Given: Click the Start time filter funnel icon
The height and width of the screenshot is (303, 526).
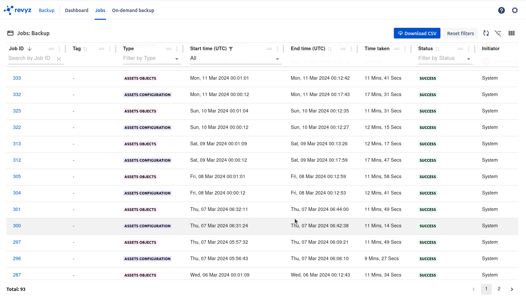Looking at the screenshot, I should tap(231, 49).
